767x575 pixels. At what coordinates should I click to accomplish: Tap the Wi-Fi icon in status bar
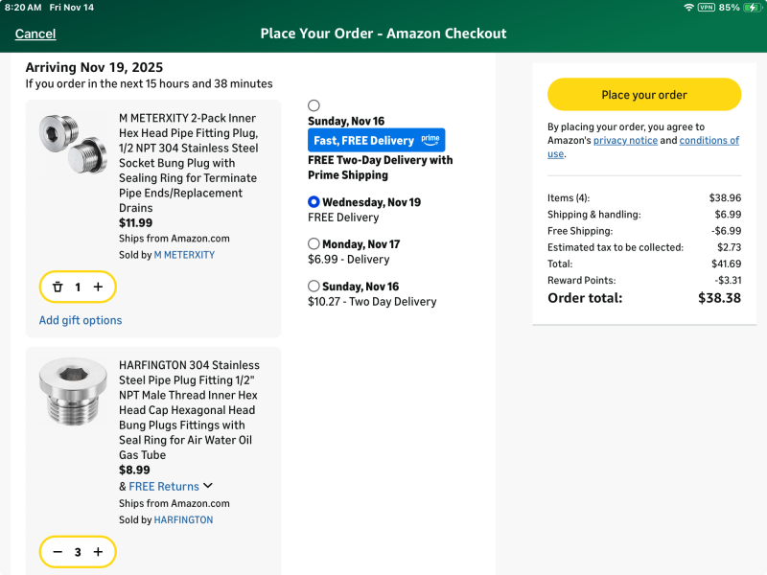688,8
